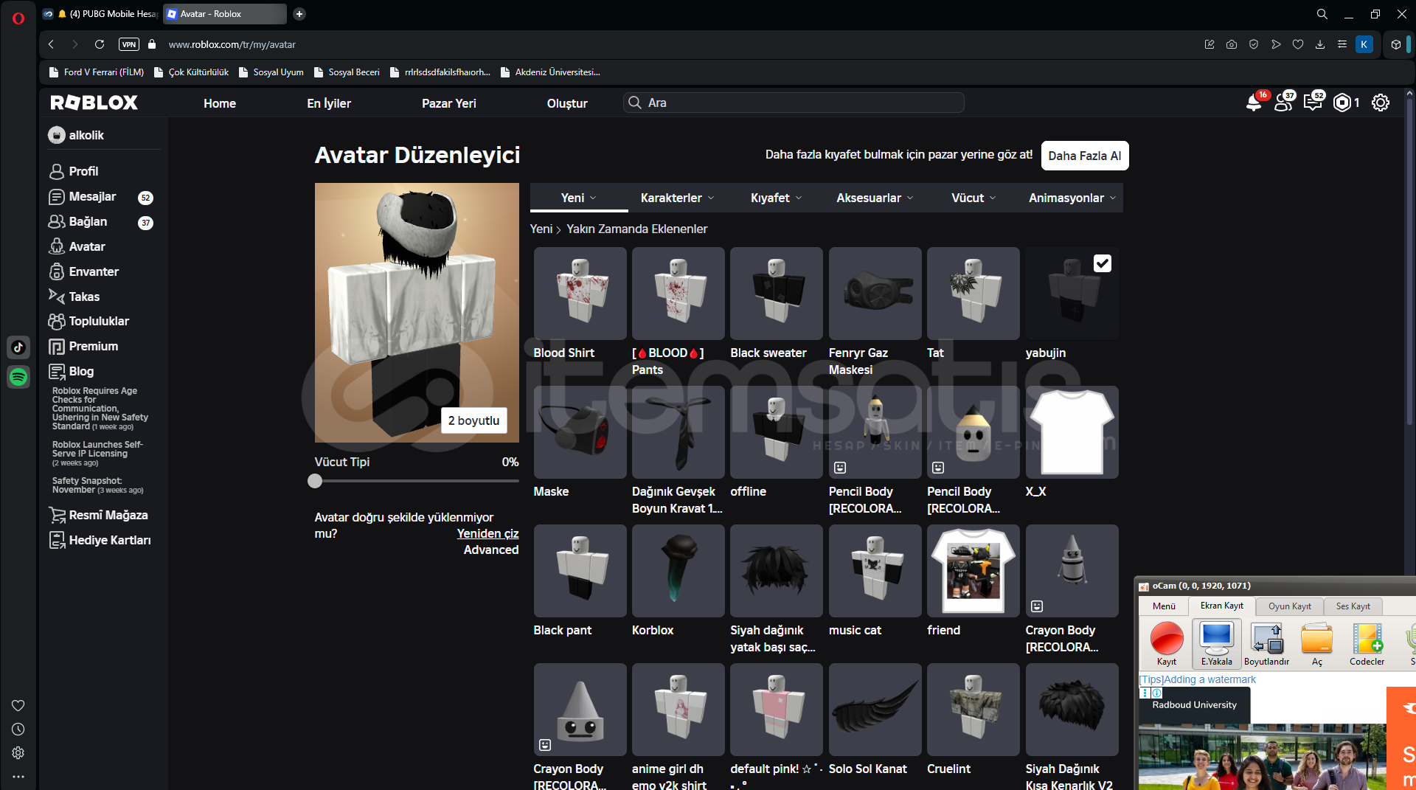This screenshot has height=790, width=1416.
Task: Open Roblox settings gear icon
Action: 1380,103
